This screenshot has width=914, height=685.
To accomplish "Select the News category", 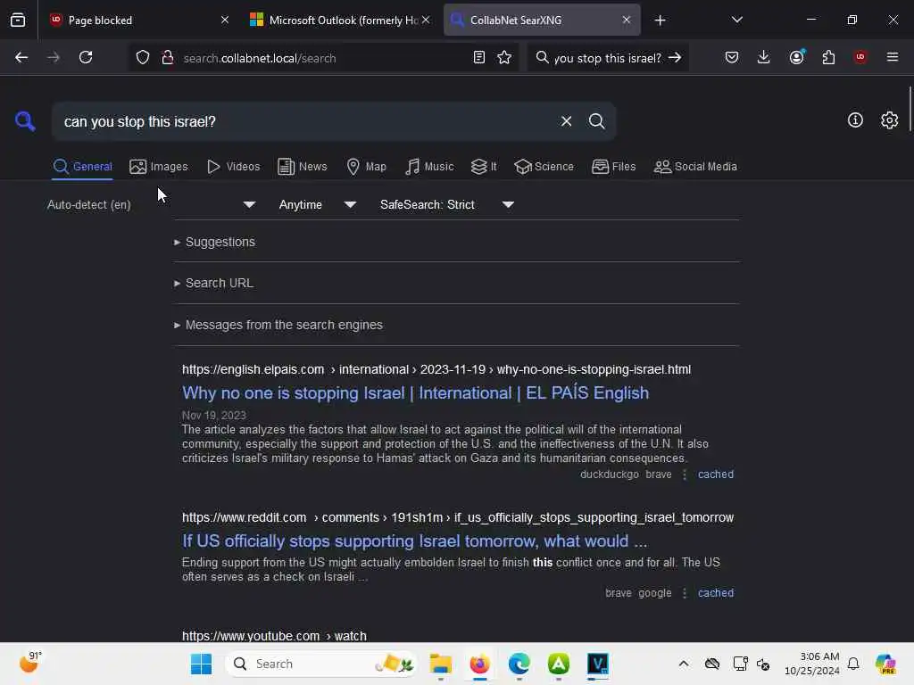I will 303,167.
